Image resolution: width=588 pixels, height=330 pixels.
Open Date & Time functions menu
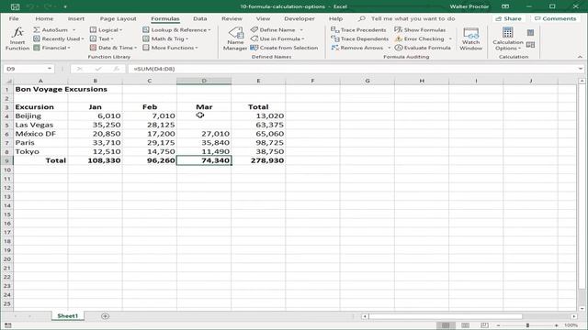(x=113, y=48)
